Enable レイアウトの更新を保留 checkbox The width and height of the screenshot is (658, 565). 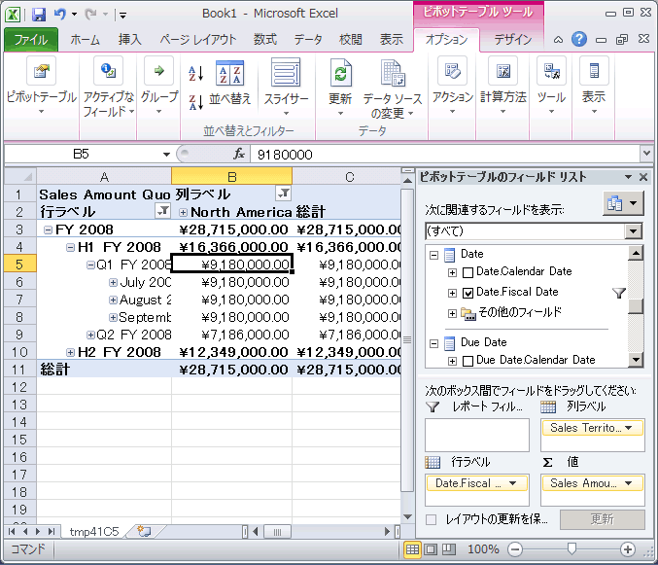[431, 519]
